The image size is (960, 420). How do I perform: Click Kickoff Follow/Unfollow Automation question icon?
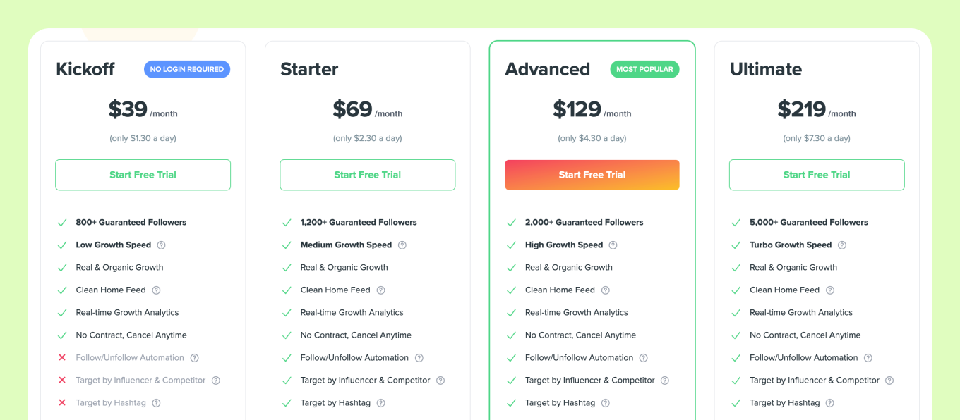point(194,358)
